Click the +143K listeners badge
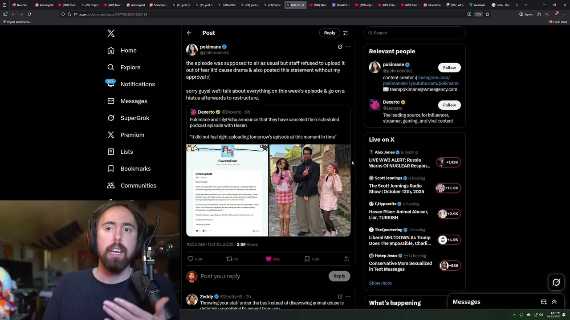Screen dimensions: 570x320 (448, 162)
